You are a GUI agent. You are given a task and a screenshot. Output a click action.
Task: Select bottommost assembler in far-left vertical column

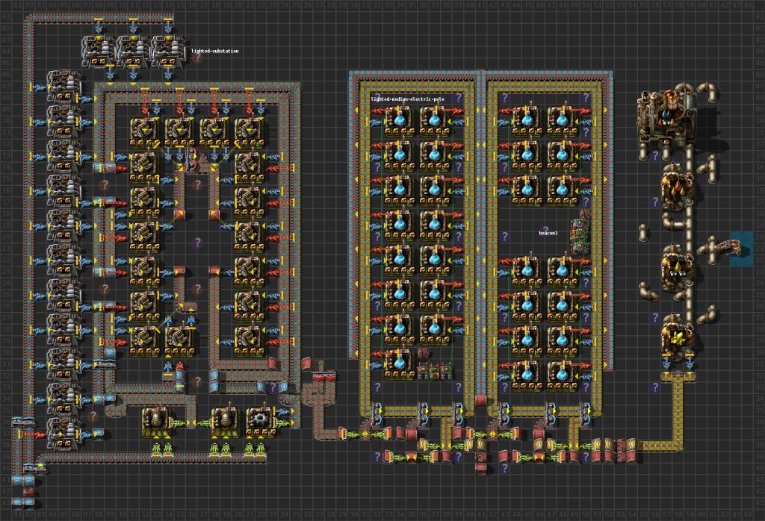(x=64, y=434)
